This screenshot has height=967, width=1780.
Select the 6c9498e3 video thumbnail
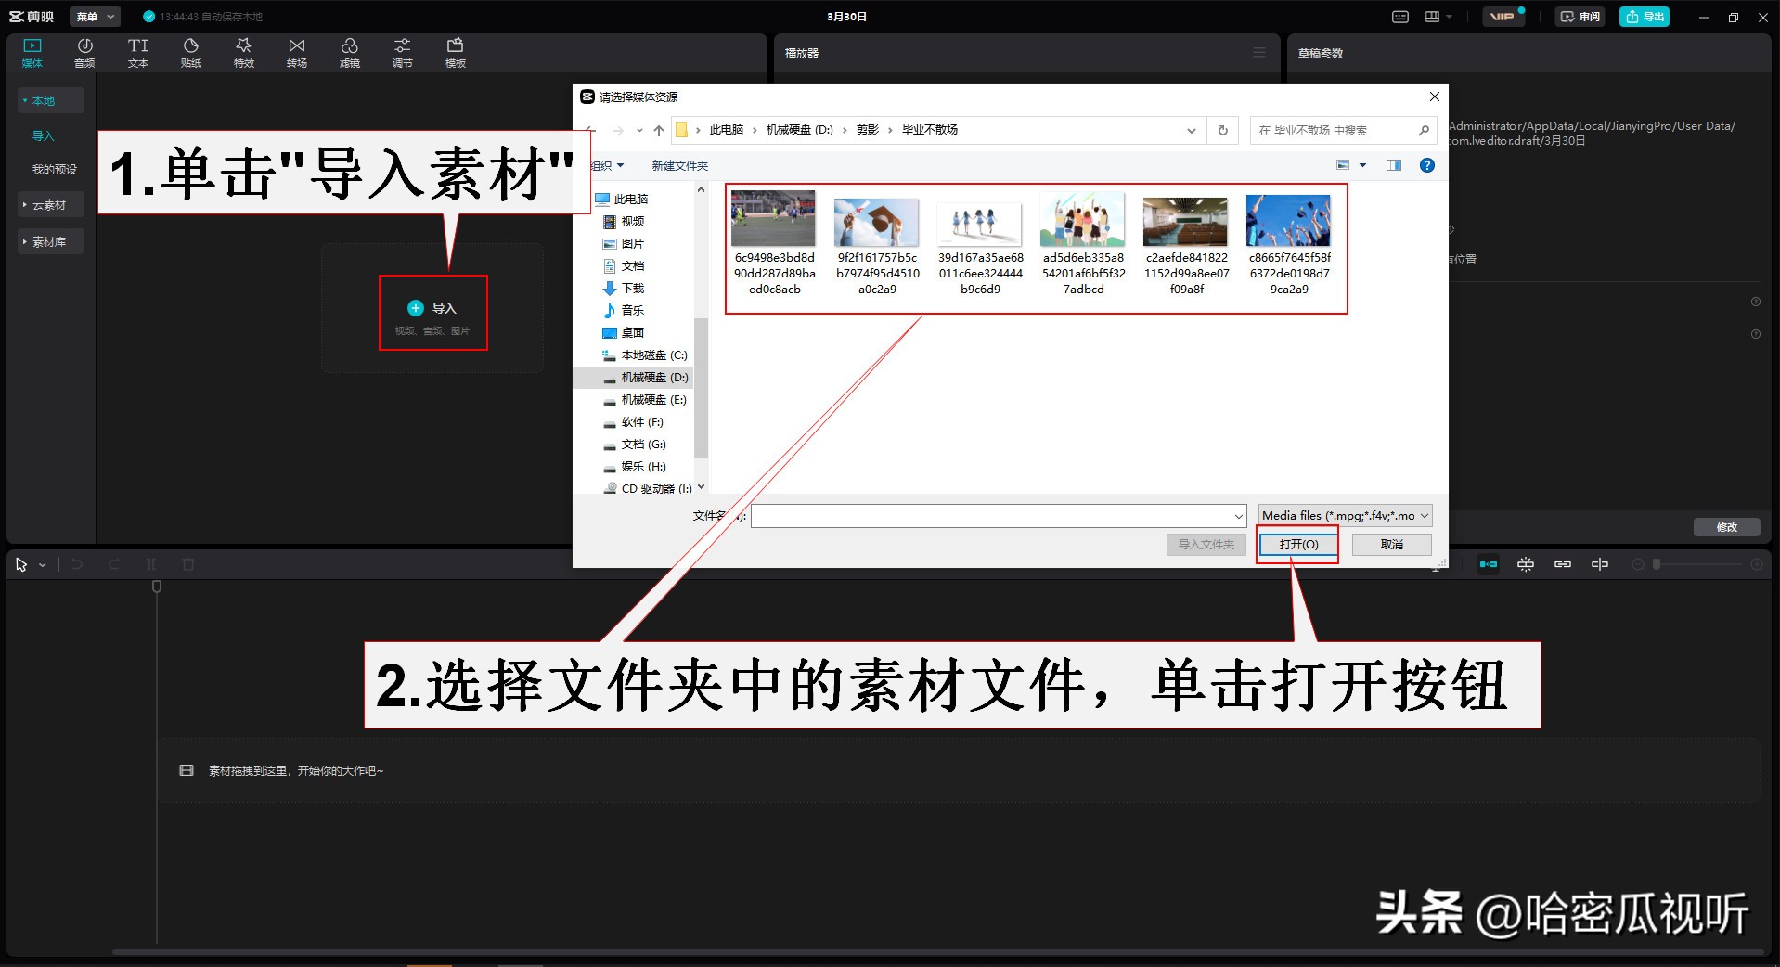pos(773,220)
